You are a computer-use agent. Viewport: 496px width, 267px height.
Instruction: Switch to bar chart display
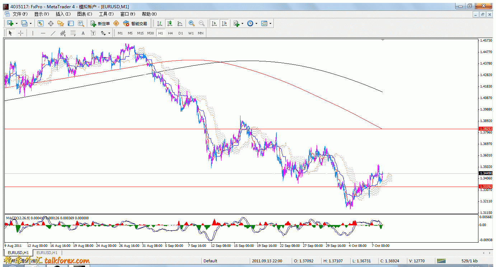point(160,23)
